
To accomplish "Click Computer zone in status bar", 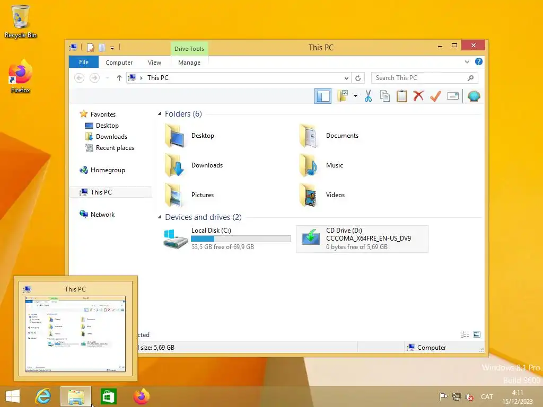I will [427, 348].
